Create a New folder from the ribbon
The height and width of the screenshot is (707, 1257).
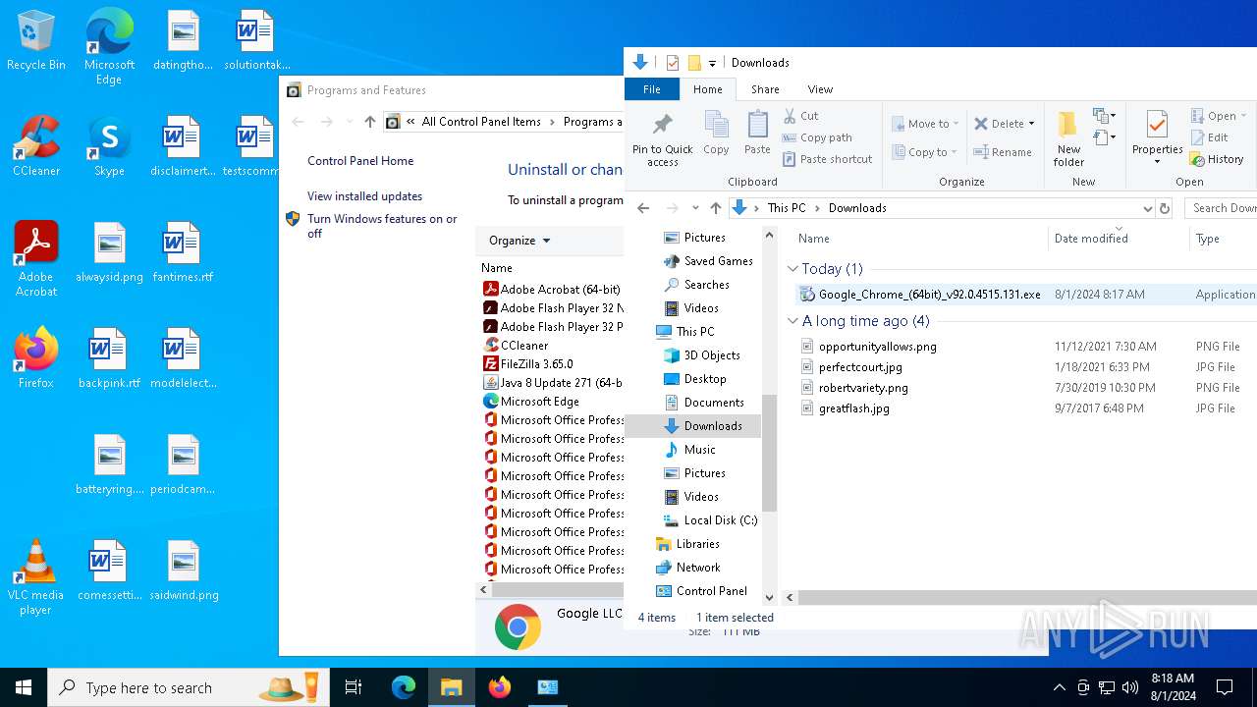[x=1068, y=138]
